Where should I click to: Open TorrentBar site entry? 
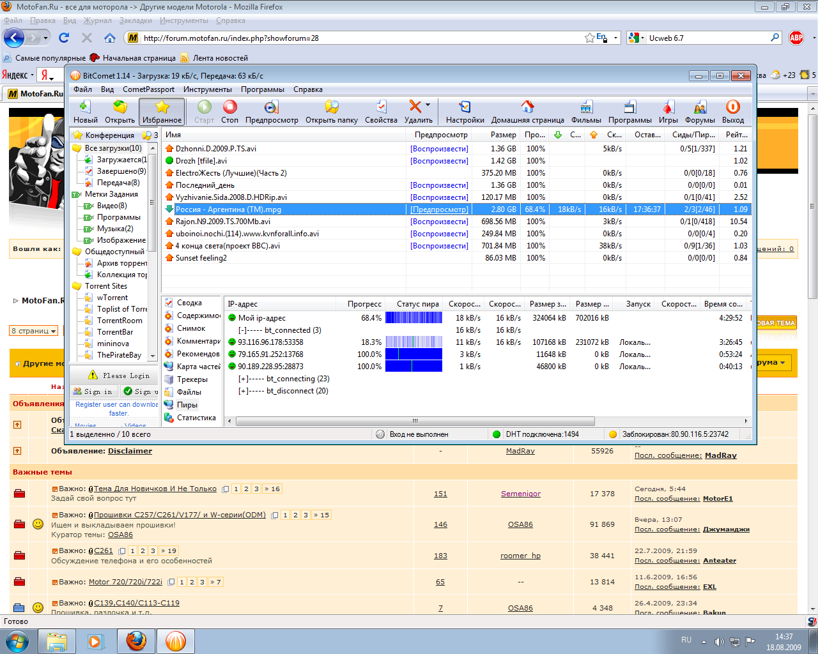115,332
